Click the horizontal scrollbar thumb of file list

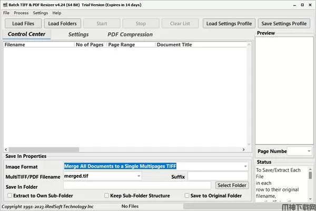pyautogui.click(x=44, y=150)
